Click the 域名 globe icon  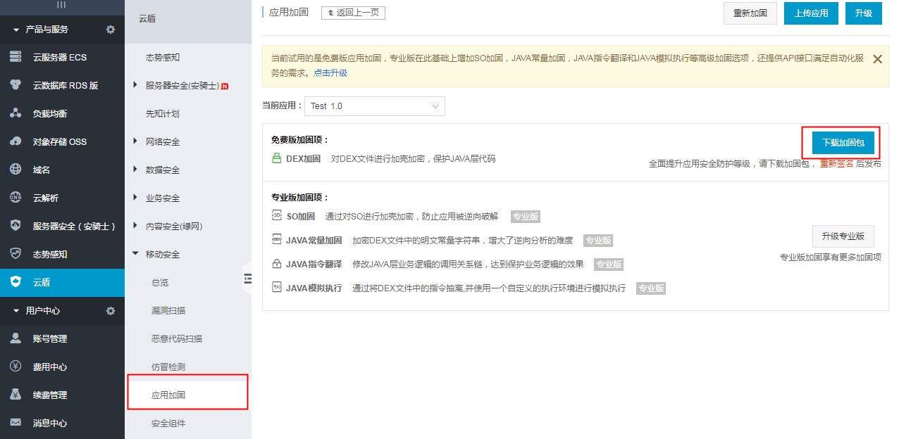coord(15,170)
